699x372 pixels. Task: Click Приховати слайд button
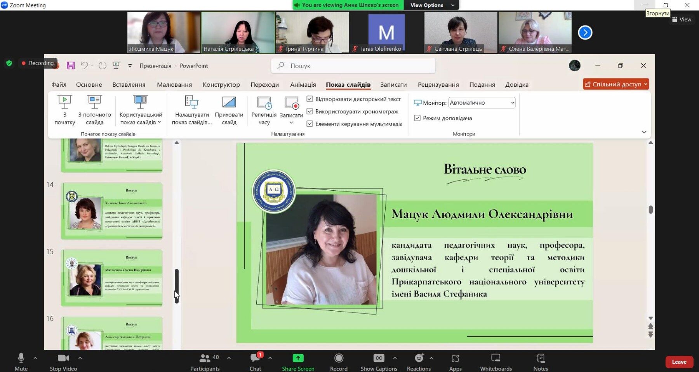pos(229,110)
